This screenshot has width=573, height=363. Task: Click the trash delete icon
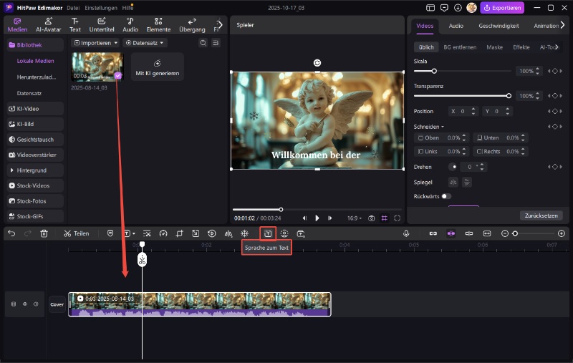point(44,233)
